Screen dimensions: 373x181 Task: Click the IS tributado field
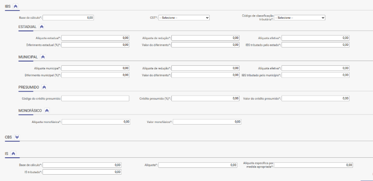(x=82, y=172)
